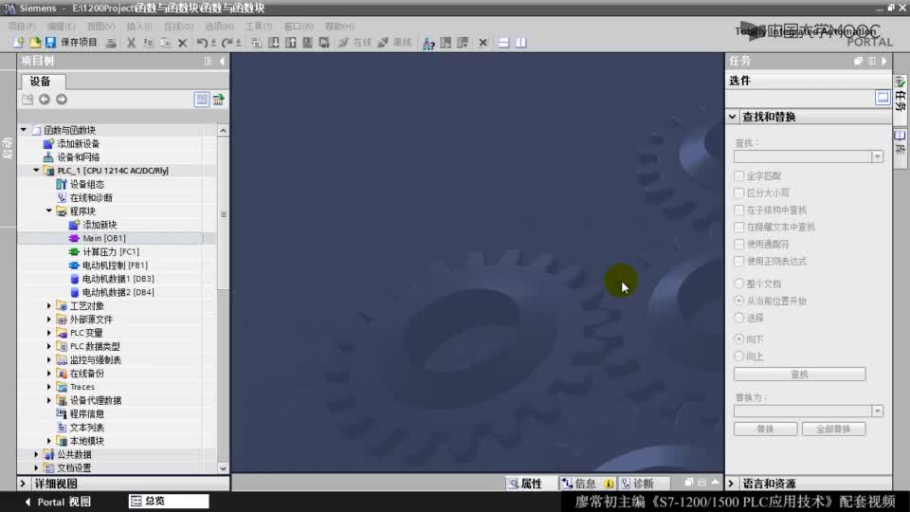Undo the last action

(201, 43)
